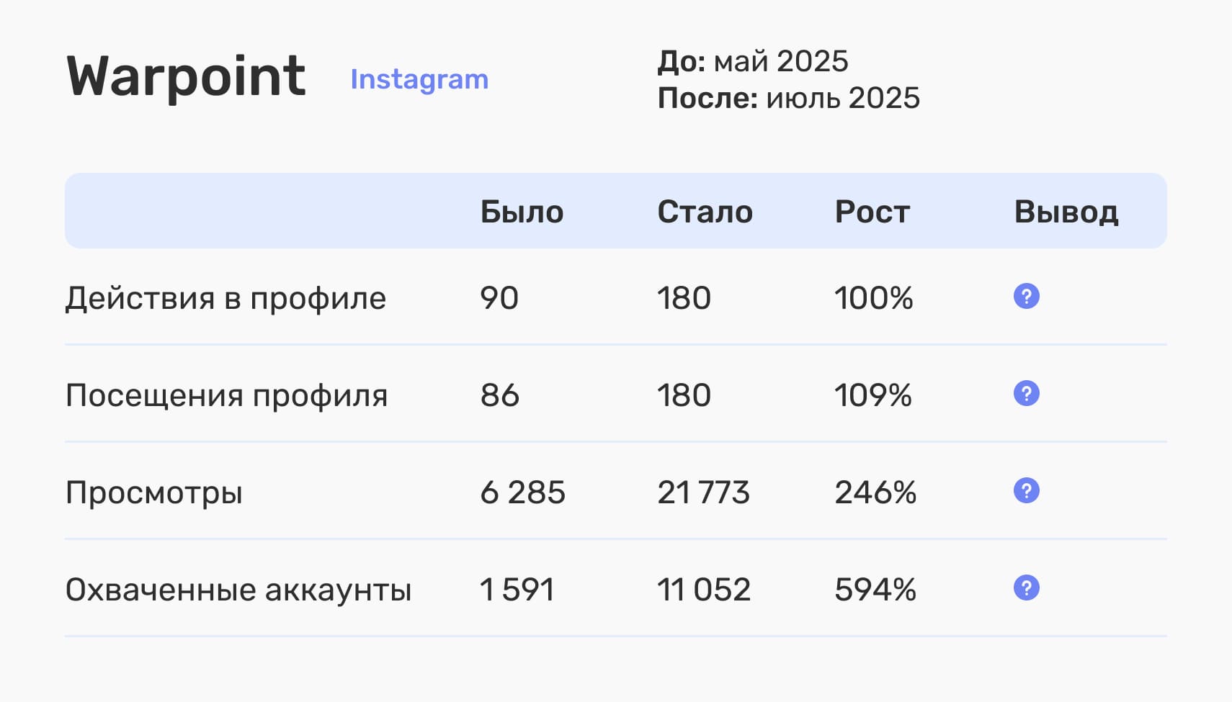Click the Рост column header
The image size is (1232, 702).
click(872, 212)
